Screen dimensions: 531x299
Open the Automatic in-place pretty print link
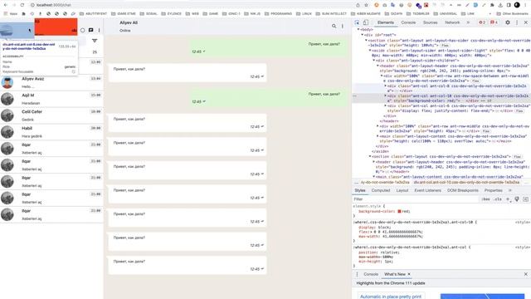point(391,297)
